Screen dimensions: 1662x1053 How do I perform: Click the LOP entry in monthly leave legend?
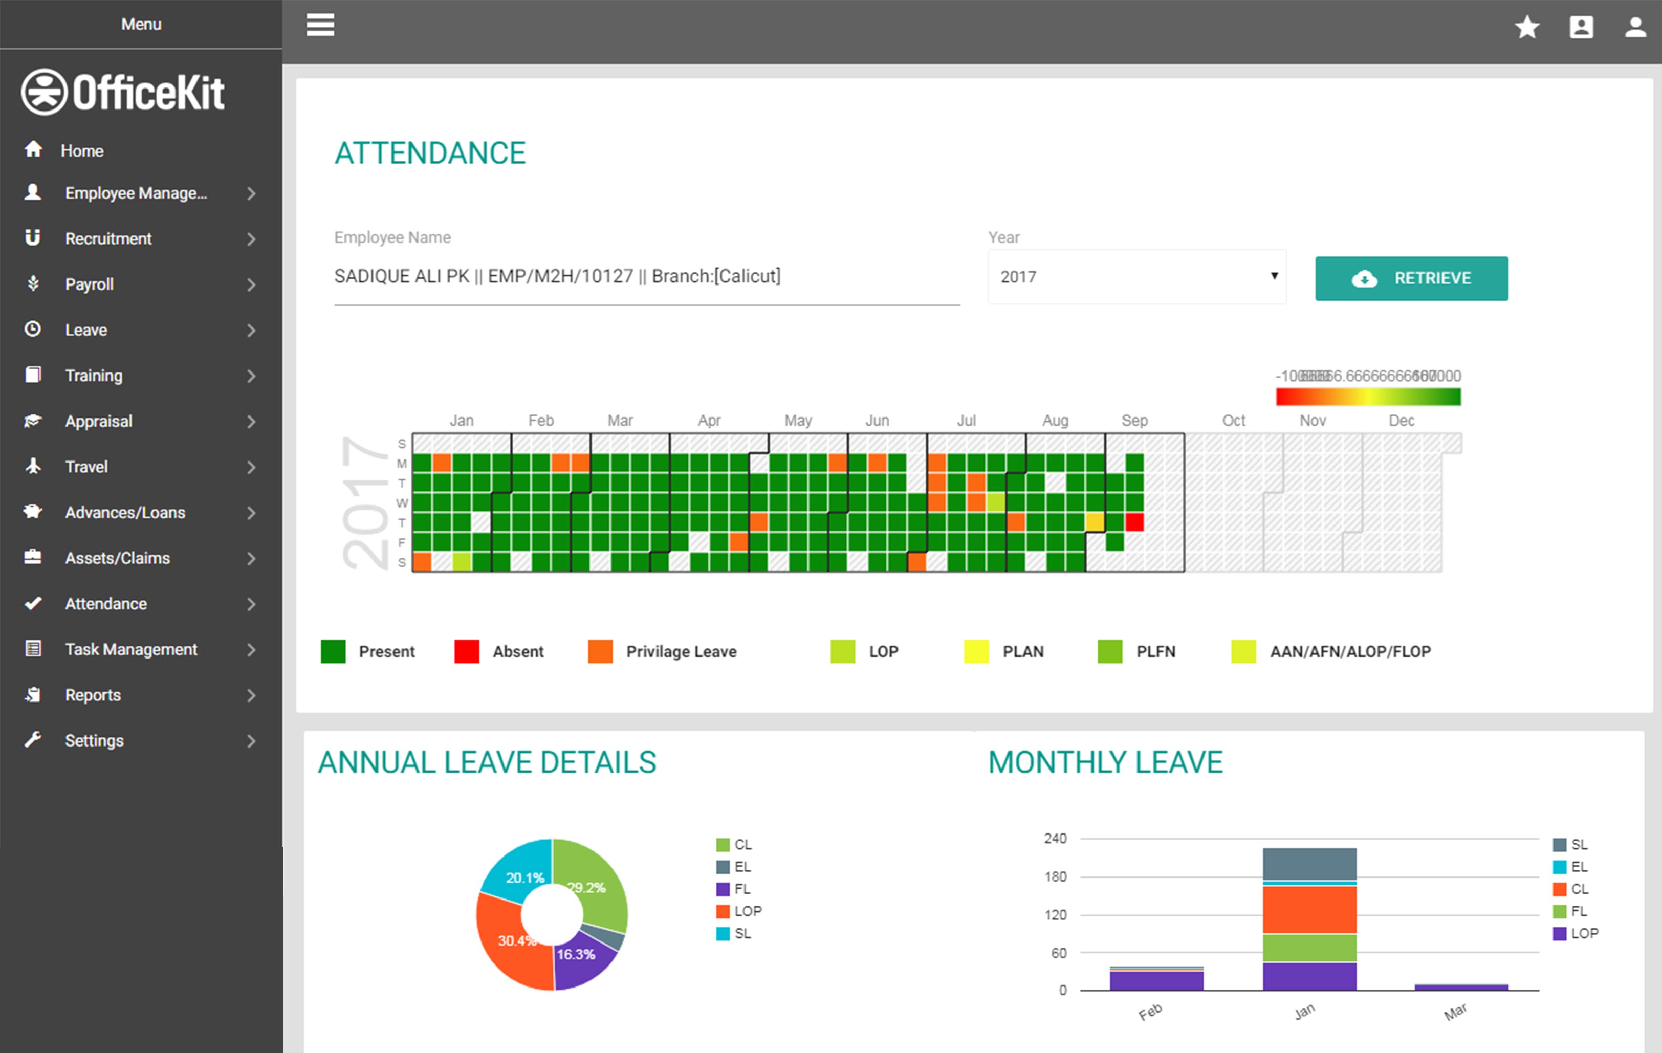(x=1576, y=933)
